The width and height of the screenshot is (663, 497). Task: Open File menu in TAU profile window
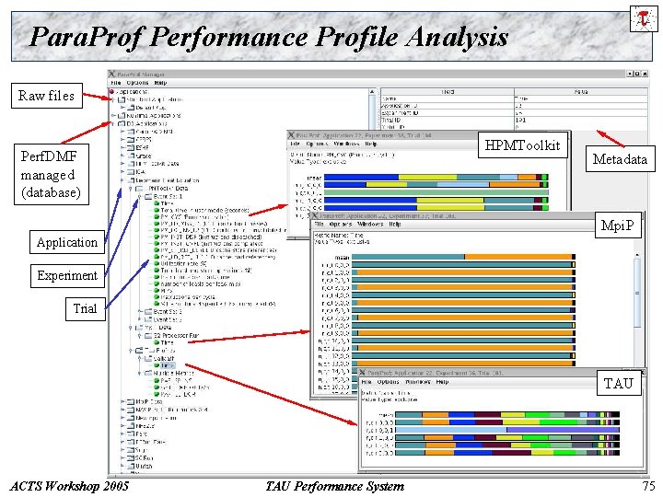[366, 382]
